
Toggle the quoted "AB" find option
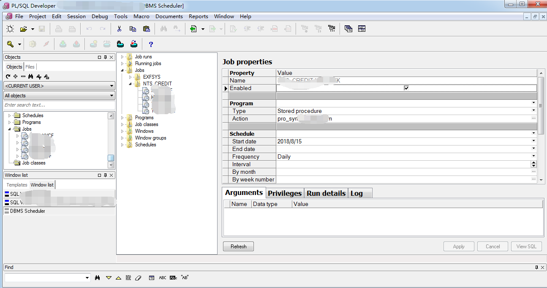coord(185,278)
